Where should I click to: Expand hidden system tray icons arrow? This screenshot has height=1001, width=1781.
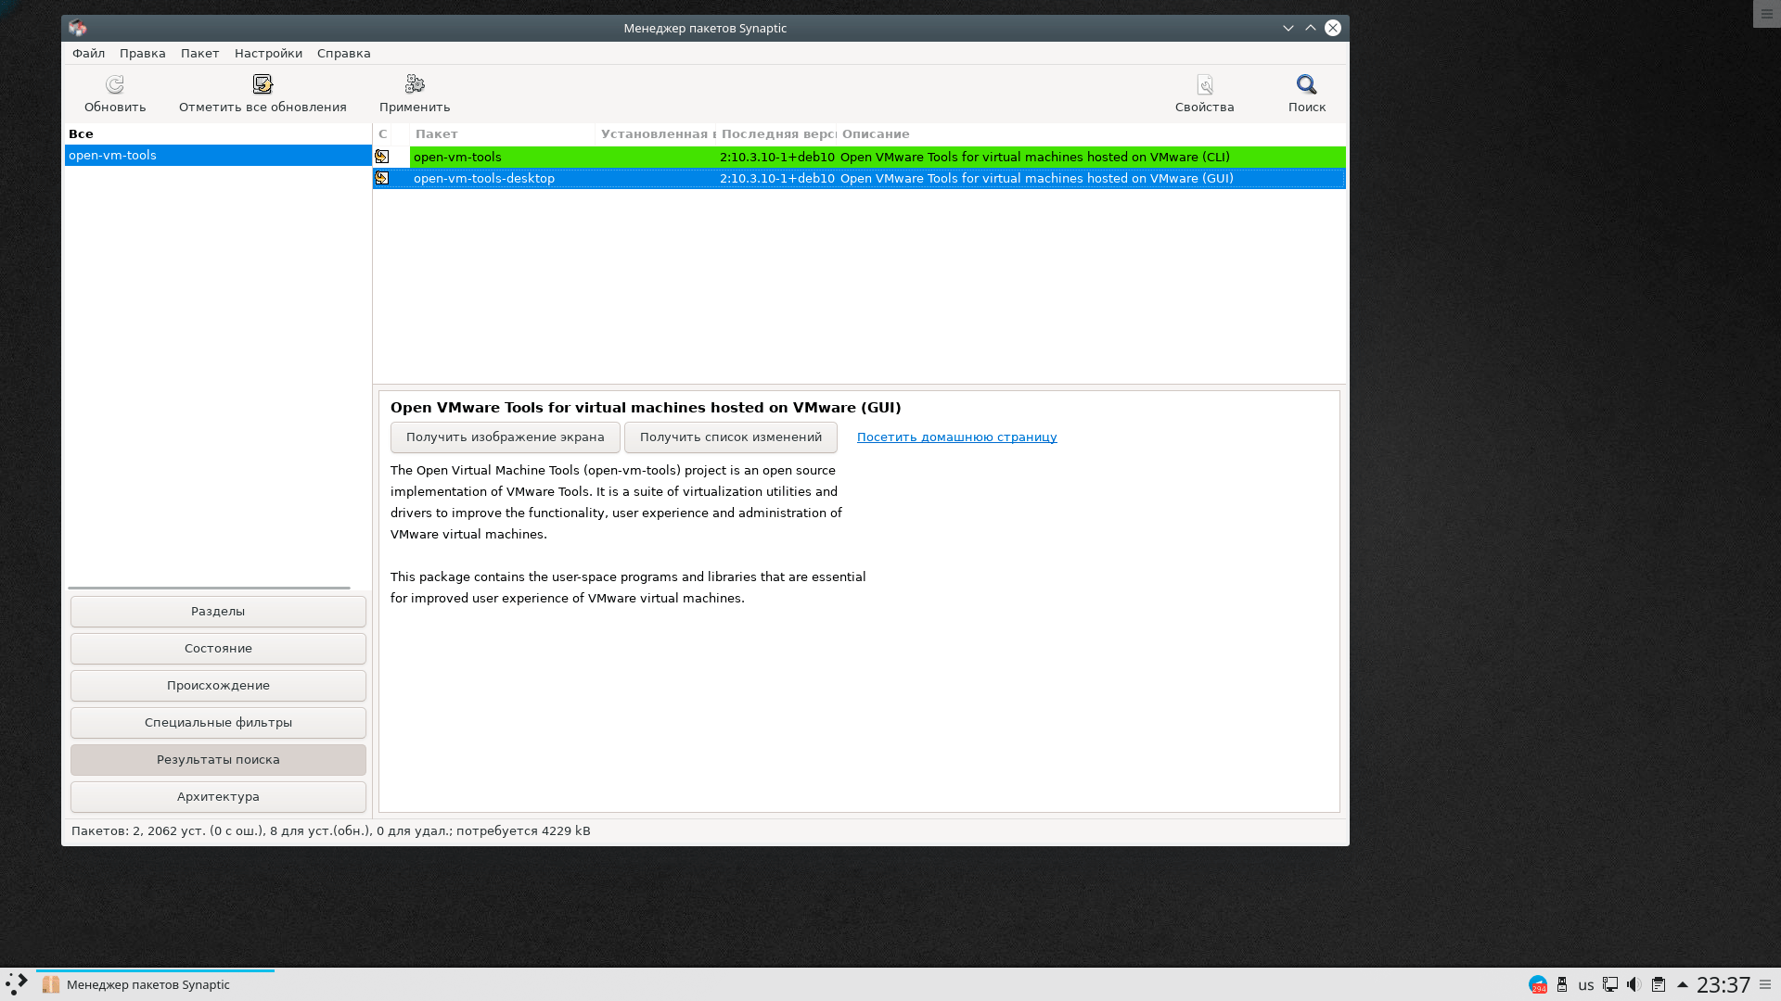1682,984
